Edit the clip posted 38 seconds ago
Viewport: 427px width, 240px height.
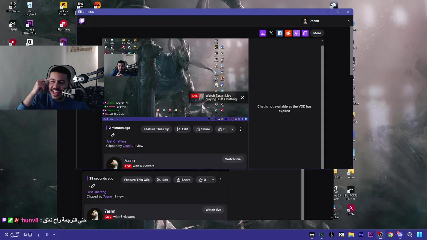click(x=163, y=180)
